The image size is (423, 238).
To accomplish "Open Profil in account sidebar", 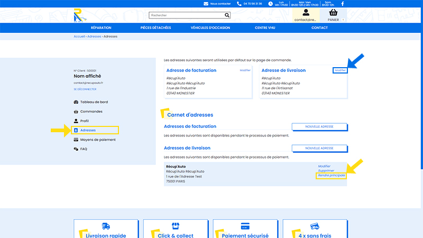I will 85,121.
